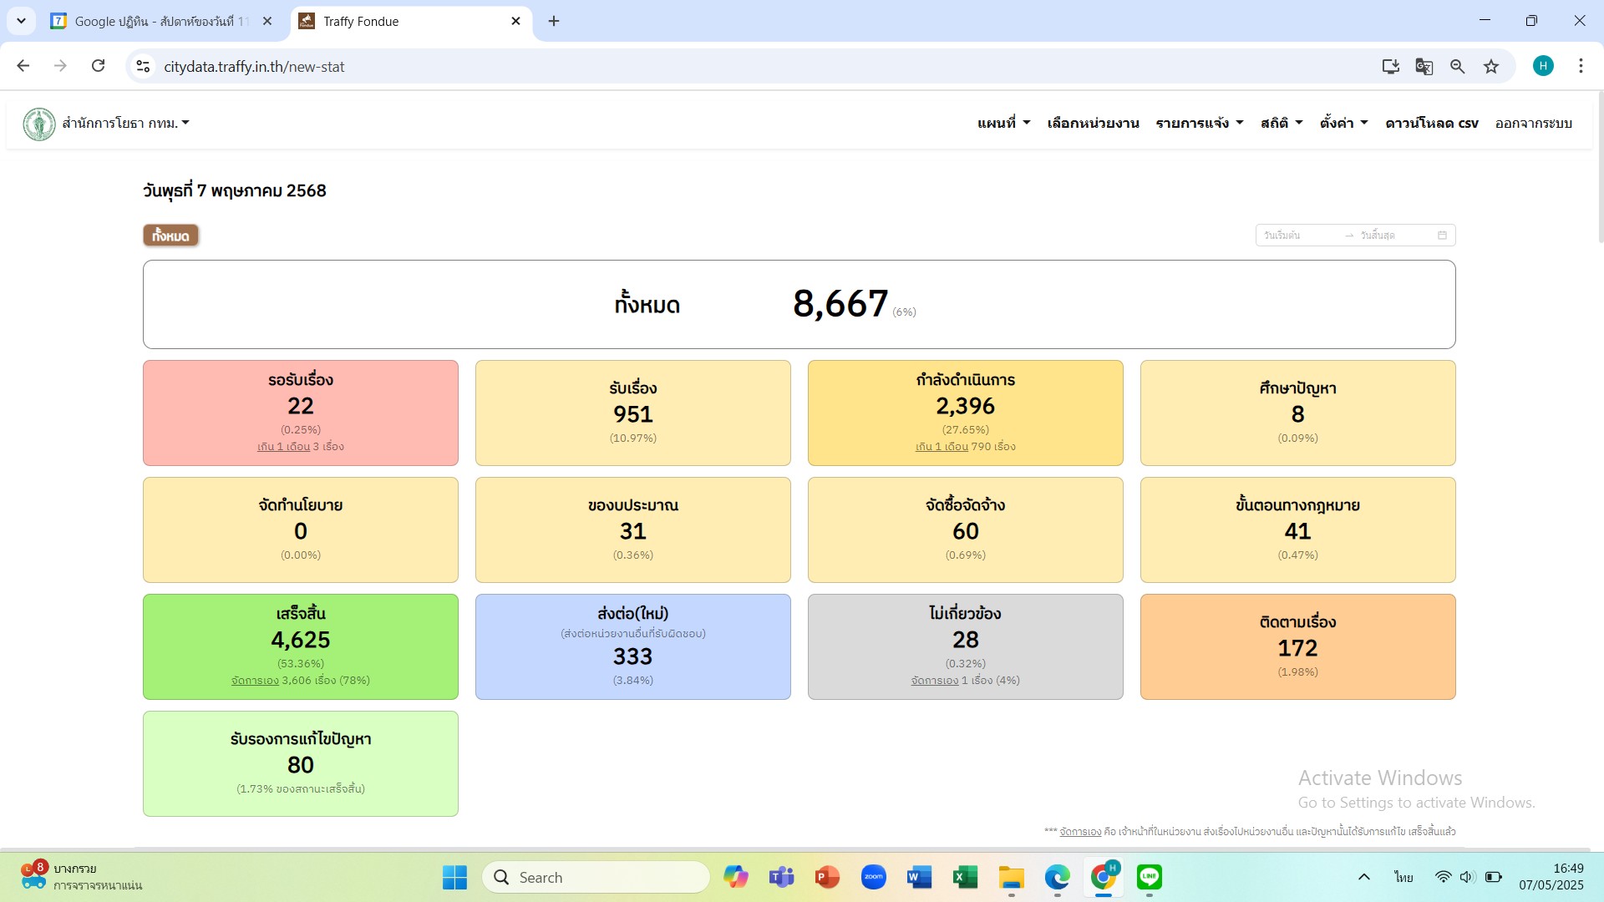
Task: Click the taskbar Search box
Action: [595, 877]
